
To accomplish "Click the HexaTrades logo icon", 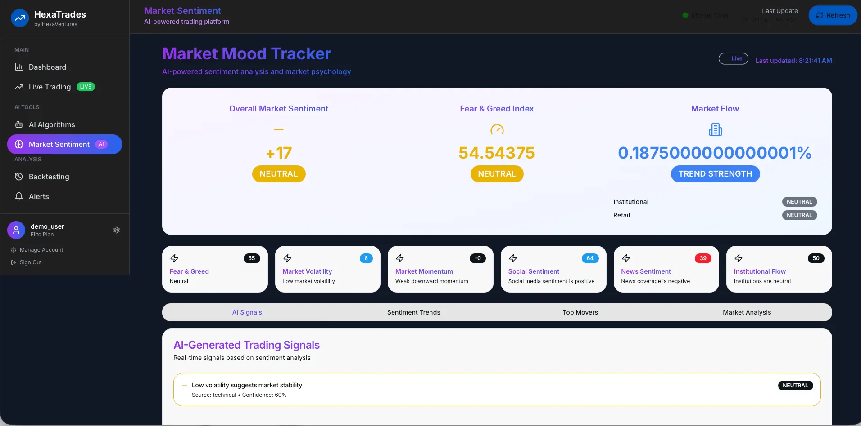I will pos(19,18).
